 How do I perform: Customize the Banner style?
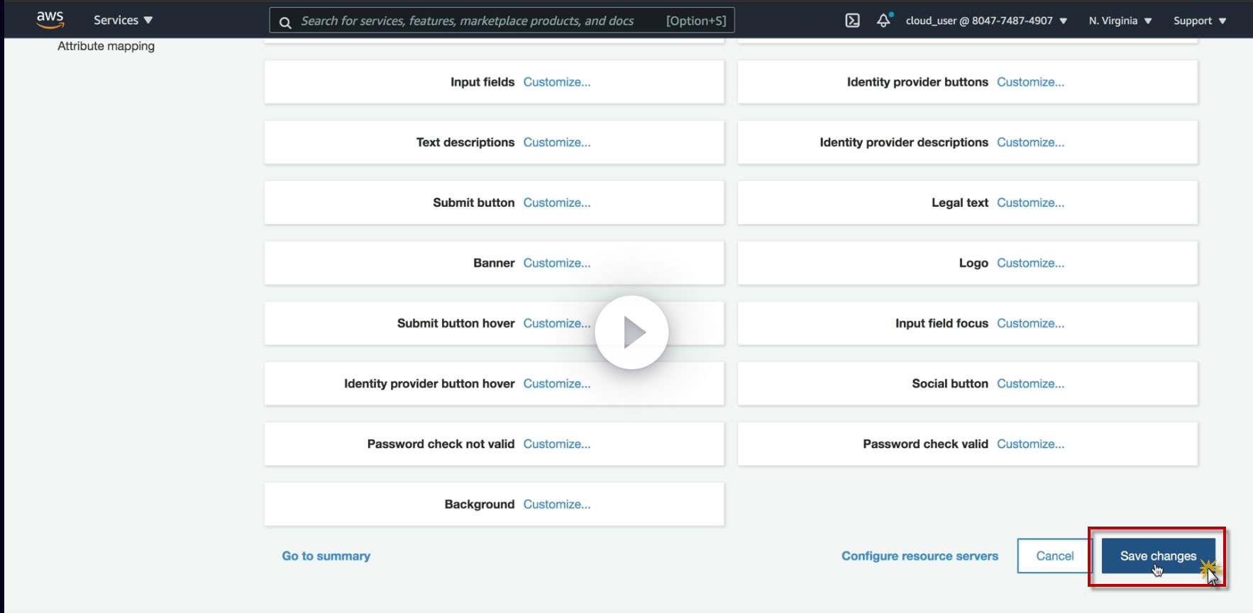pyautogui.click(x=557, y=263)
